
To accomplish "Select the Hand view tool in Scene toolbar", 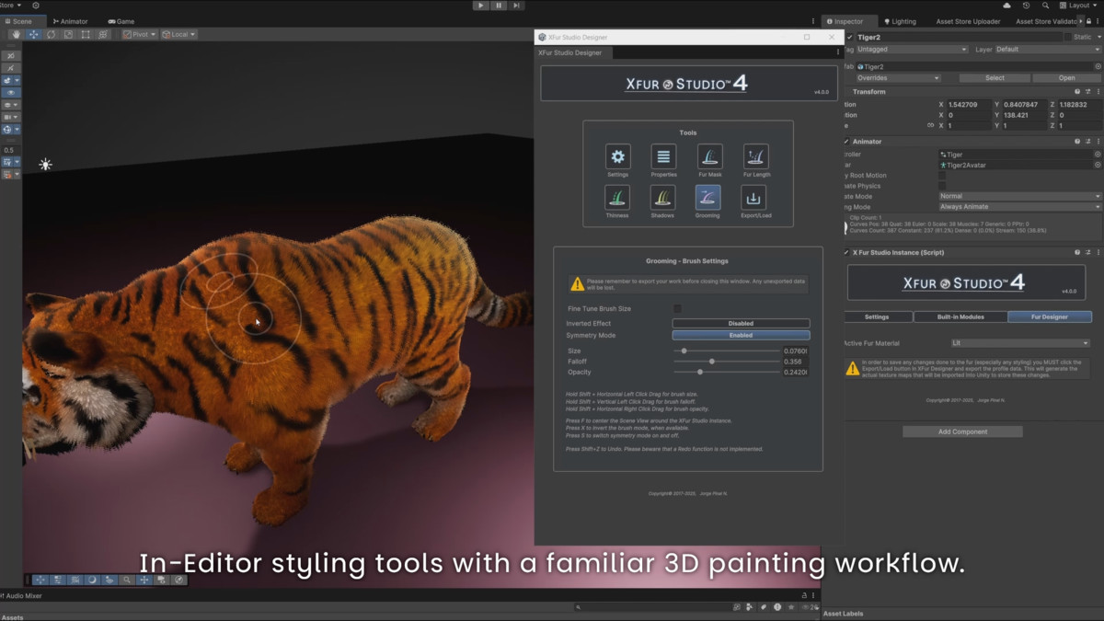I will coord(17,34).
